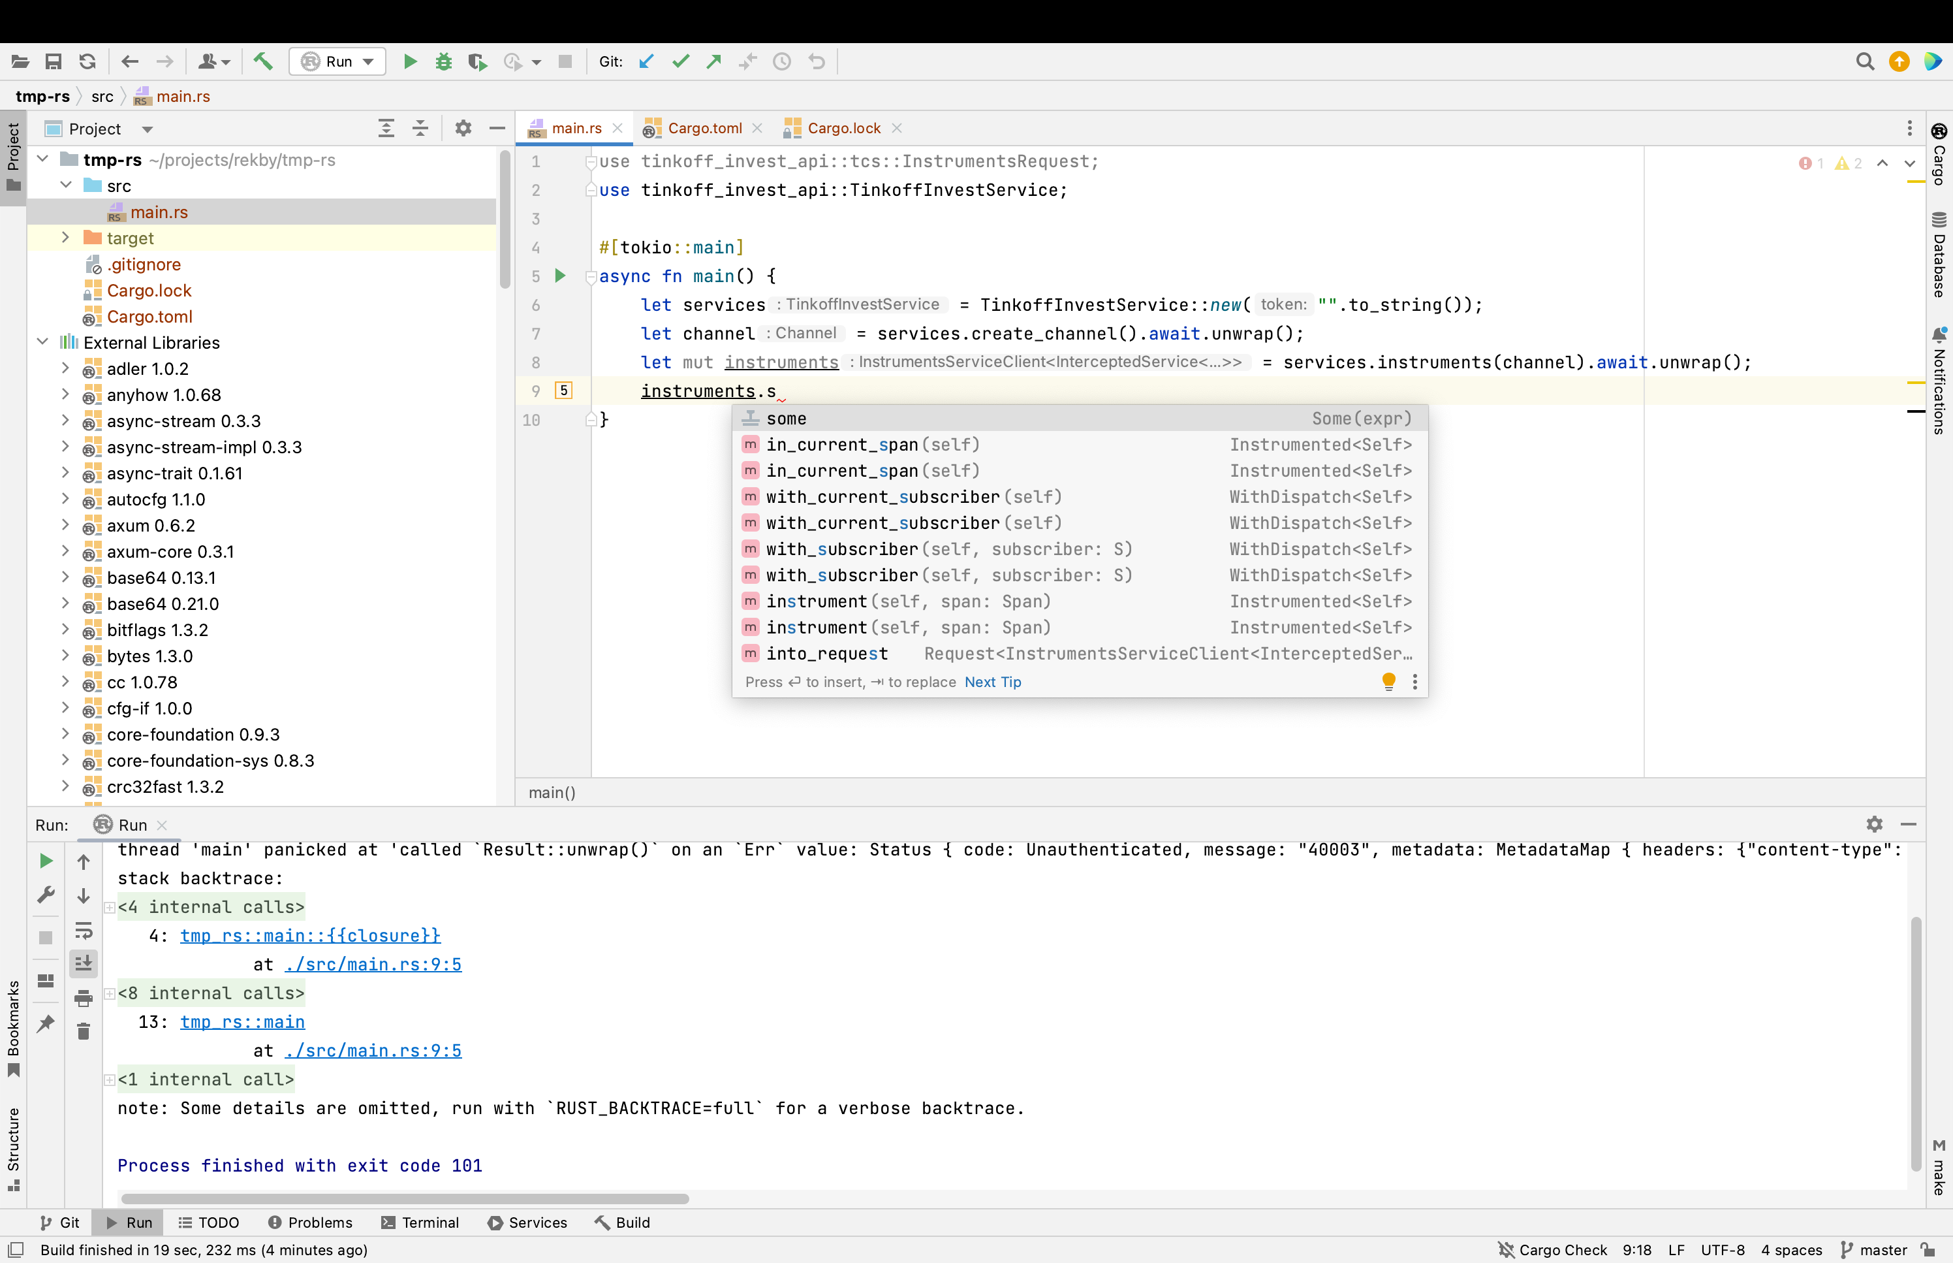
Task: Expand the target folder in Project view
Action: (x=65, y=238)
